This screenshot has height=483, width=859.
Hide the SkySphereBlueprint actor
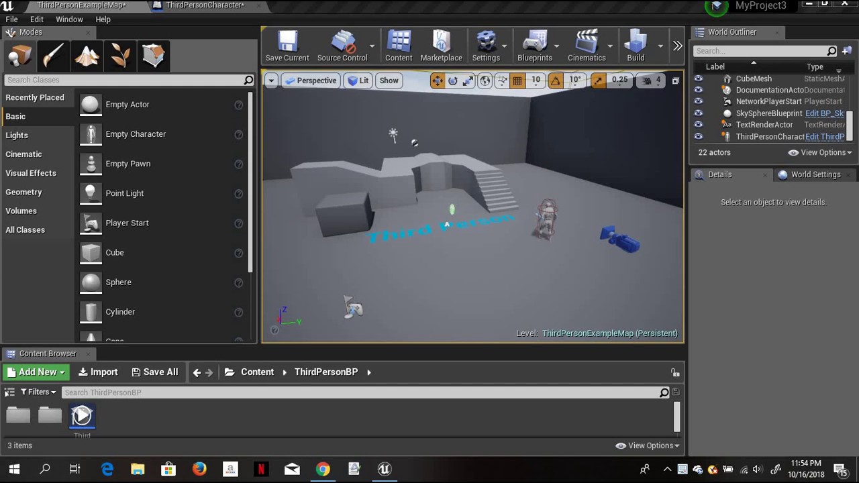tap(699, 113)
